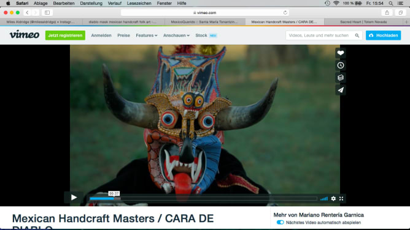Click the Safari share button

tap(387, 12)
